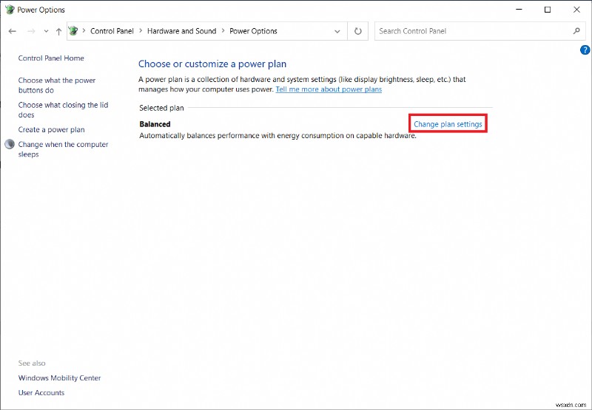Click the Power Options icon in address bar

(73, 31)
